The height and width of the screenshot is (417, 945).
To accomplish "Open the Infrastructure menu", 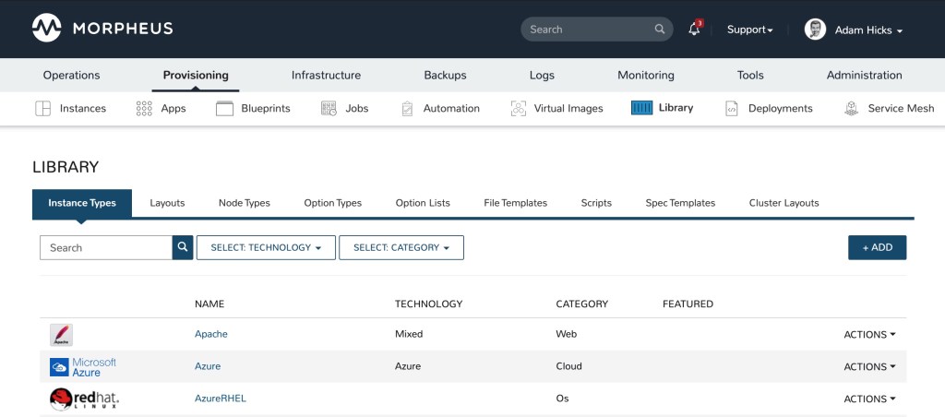I will 326,75.
